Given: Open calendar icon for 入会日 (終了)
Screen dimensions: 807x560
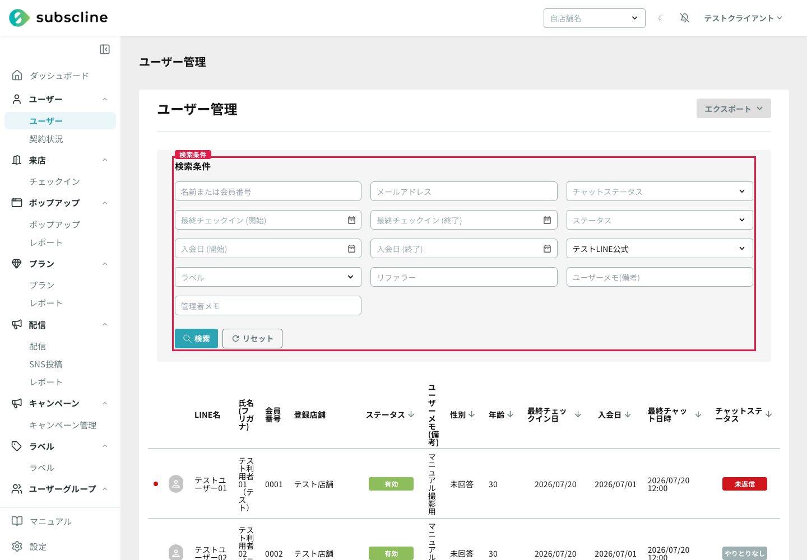Looking at the screenshot, I should click(547, 249).
